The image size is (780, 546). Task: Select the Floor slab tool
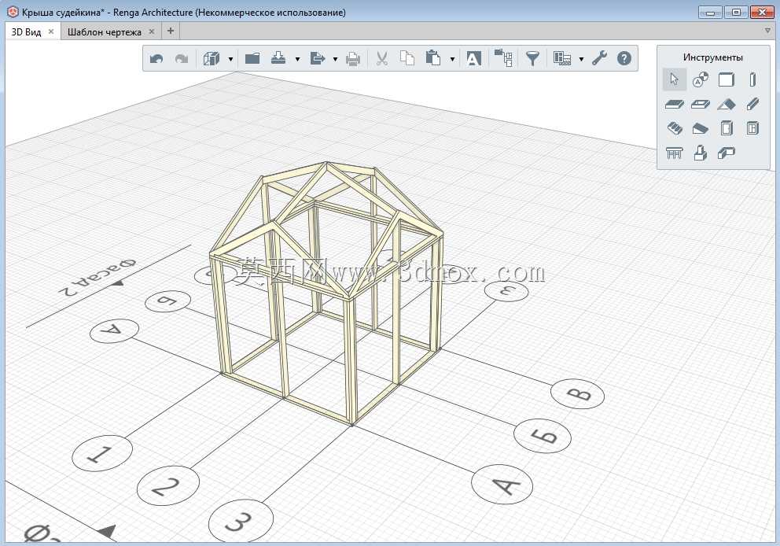click(674, 104)
